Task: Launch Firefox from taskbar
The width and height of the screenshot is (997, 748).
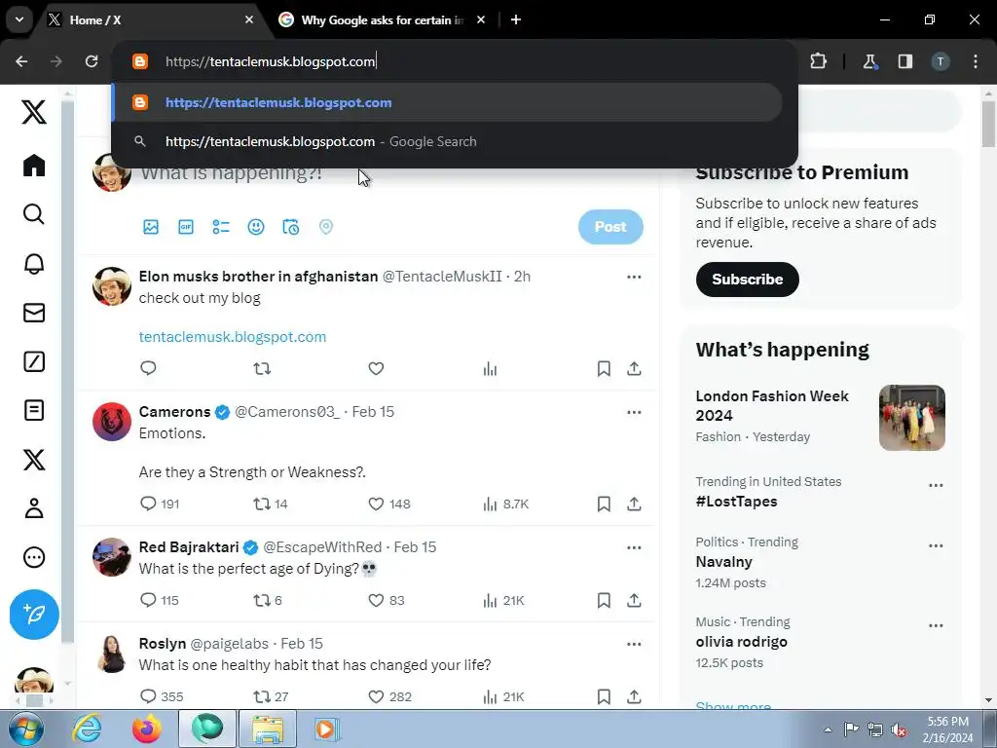Action: pos(146,729)
